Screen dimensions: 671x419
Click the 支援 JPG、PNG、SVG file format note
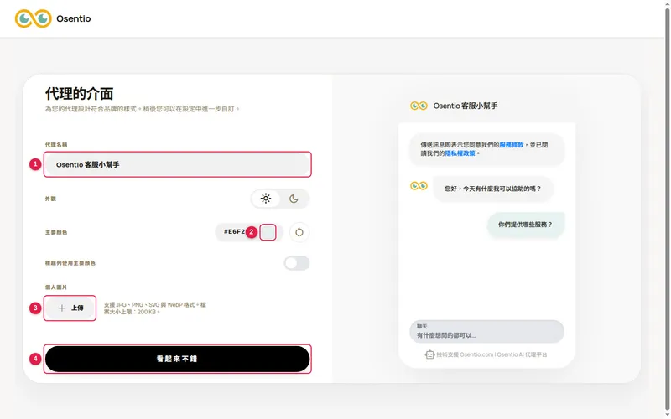[155, 308]
